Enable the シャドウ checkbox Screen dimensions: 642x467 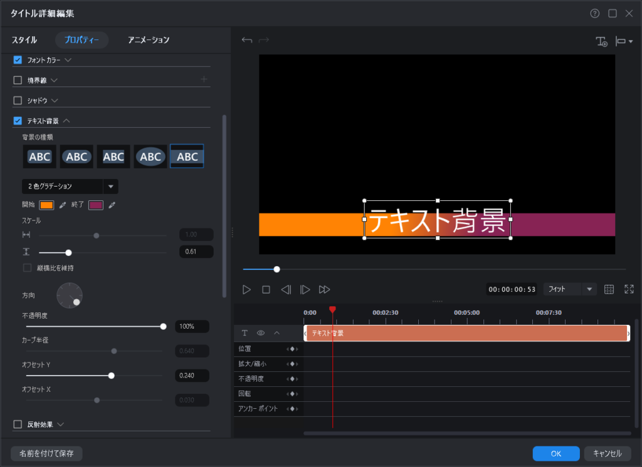click(18, 100)
